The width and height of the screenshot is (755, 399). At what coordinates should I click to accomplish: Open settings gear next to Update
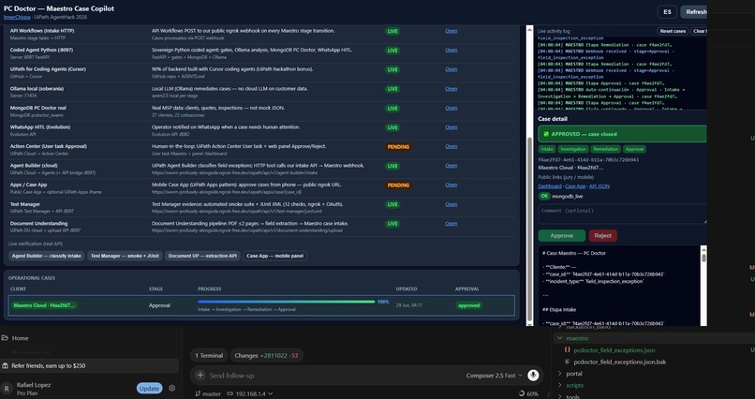[x=172, y=389]
